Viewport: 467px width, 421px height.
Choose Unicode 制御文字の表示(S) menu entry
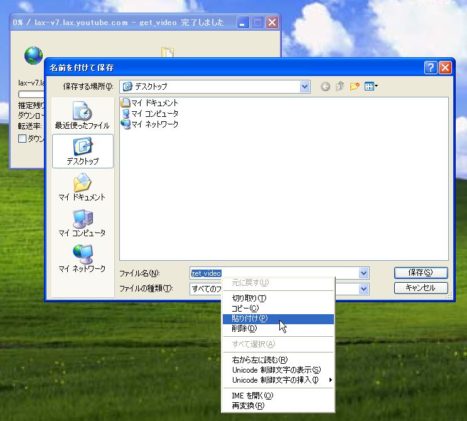point(278,370)
